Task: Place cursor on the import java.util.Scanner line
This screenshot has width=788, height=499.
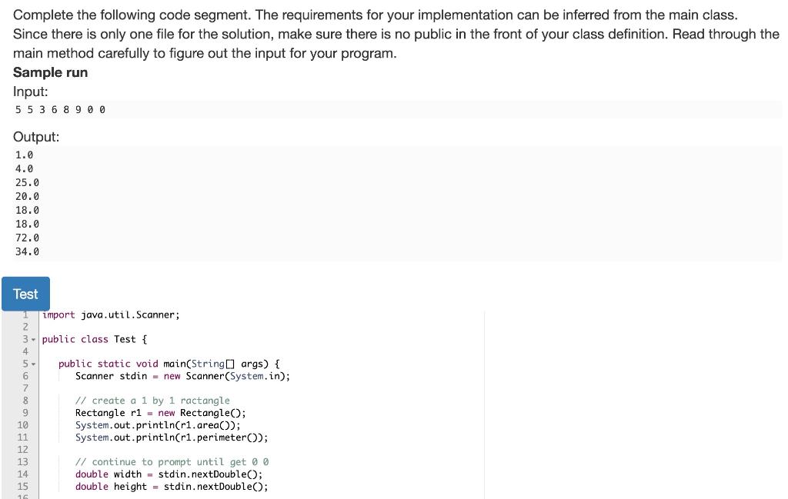Action: click(112, 314)
